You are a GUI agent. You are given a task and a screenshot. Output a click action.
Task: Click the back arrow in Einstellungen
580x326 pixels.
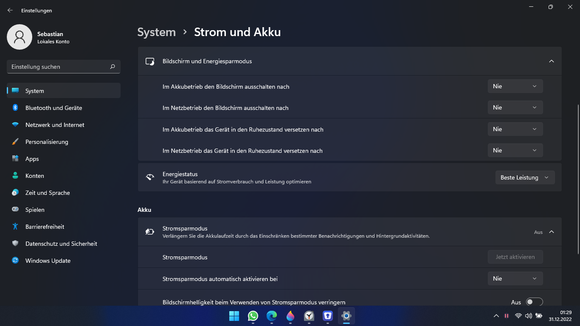[10, 10]
